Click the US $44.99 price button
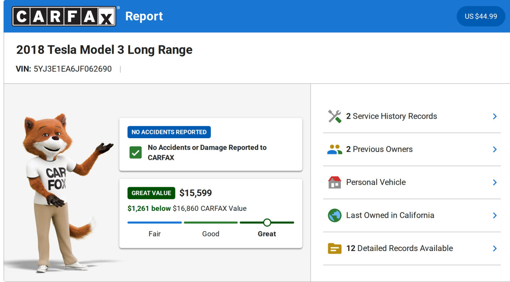Image resolution: width=510 pixels, height=282 pixels. click(x=481, y=16)
